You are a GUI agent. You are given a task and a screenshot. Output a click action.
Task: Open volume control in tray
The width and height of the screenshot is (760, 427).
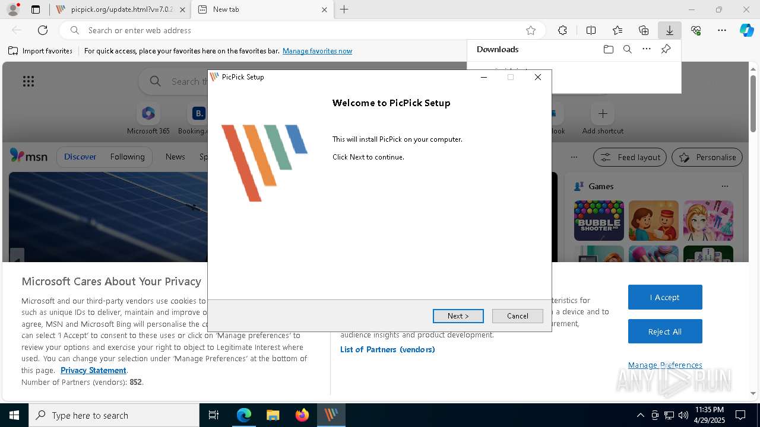pos(683,415)
